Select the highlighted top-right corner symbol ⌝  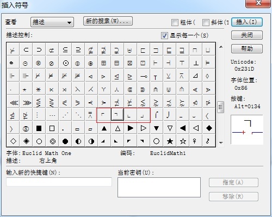tap(118, 114)
